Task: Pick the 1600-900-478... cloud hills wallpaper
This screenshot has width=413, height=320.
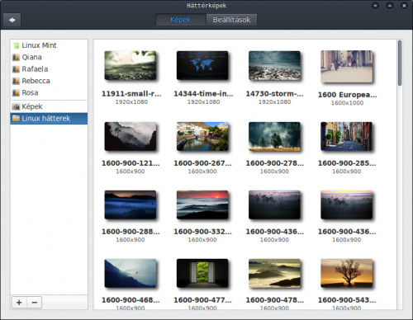Action: (274, 273)
